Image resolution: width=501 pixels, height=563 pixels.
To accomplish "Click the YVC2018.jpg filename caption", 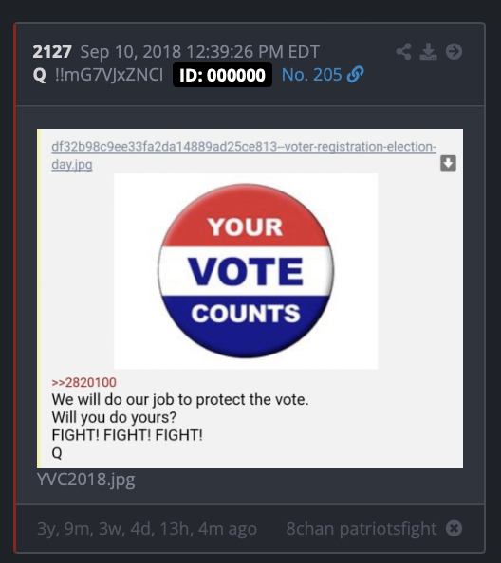I will (86, 480).
